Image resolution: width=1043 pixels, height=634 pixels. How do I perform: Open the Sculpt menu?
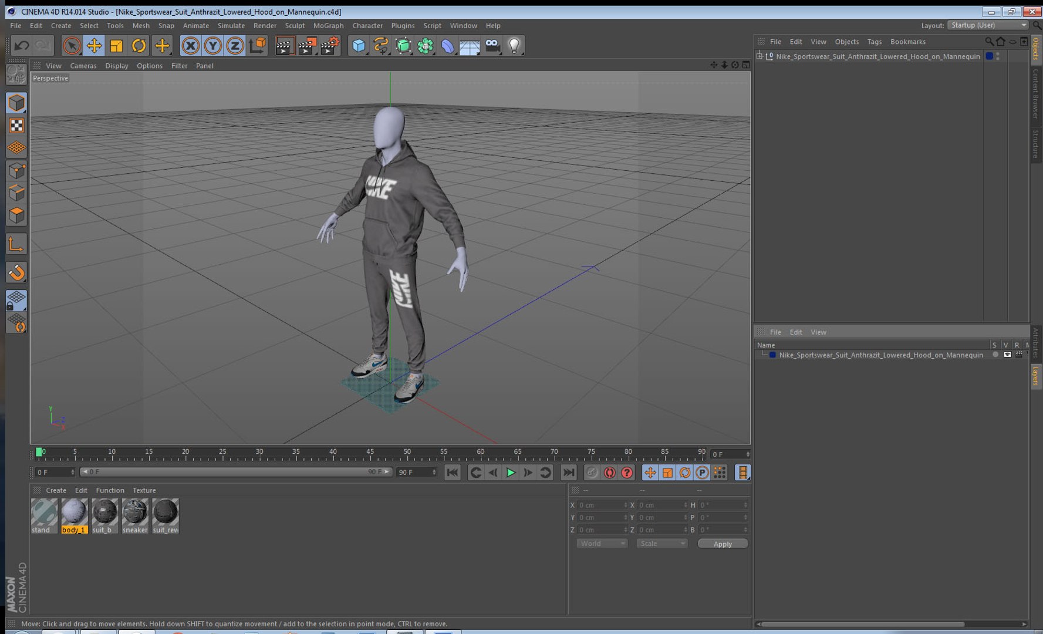click(x=295, y=26)
